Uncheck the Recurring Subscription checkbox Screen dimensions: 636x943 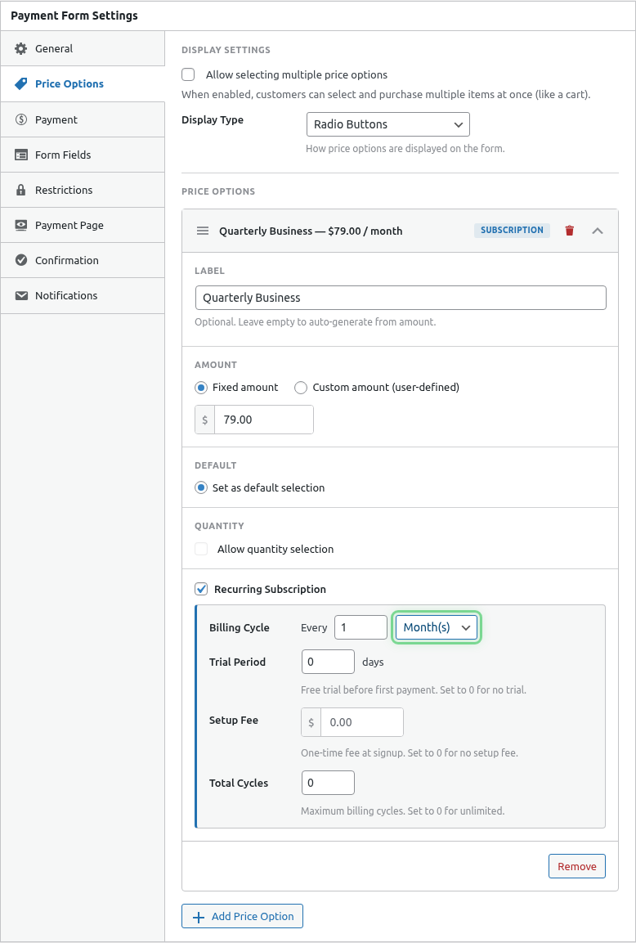[x=201, y=589]
